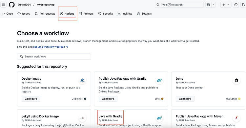Screen dimensions: 246x128
Task: Open the issues circle icon in header
Action: tap(236, 5)
